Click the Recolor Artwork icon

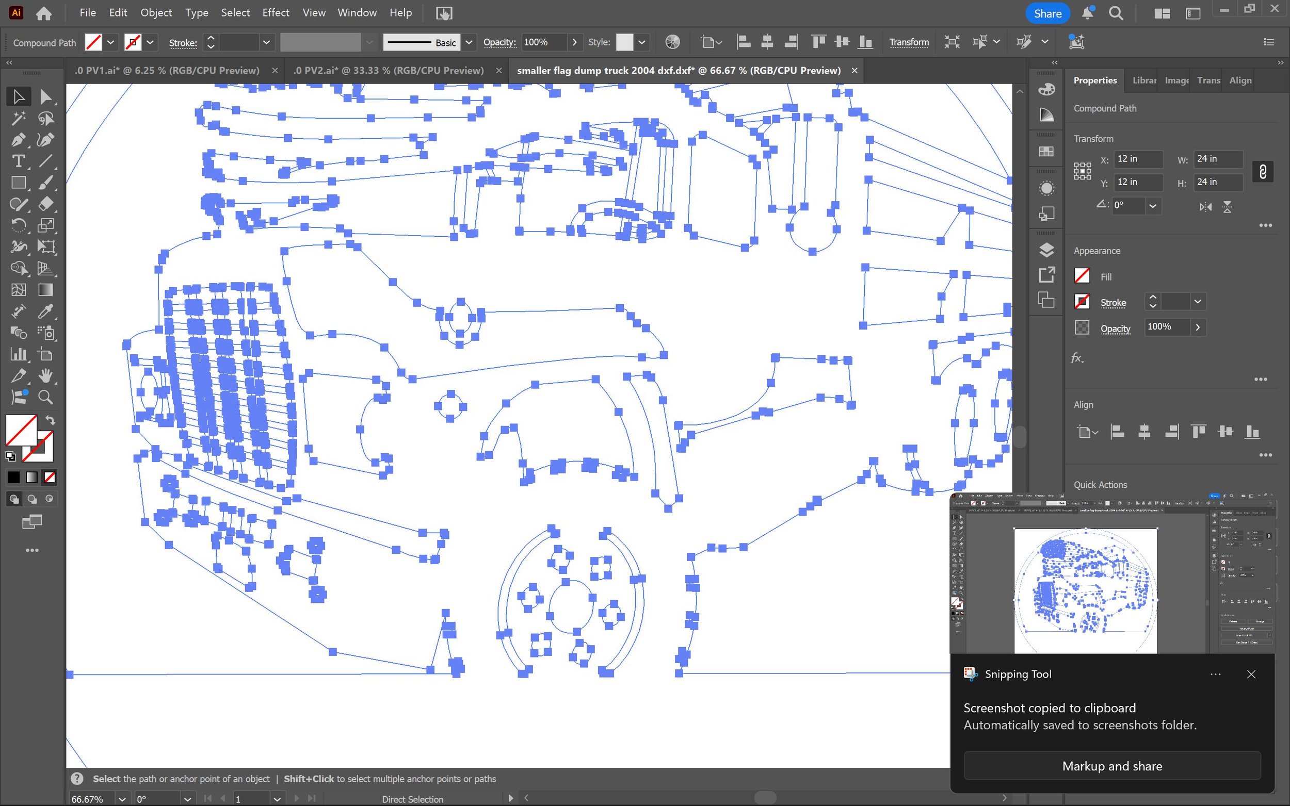click(x=672, y=42)
